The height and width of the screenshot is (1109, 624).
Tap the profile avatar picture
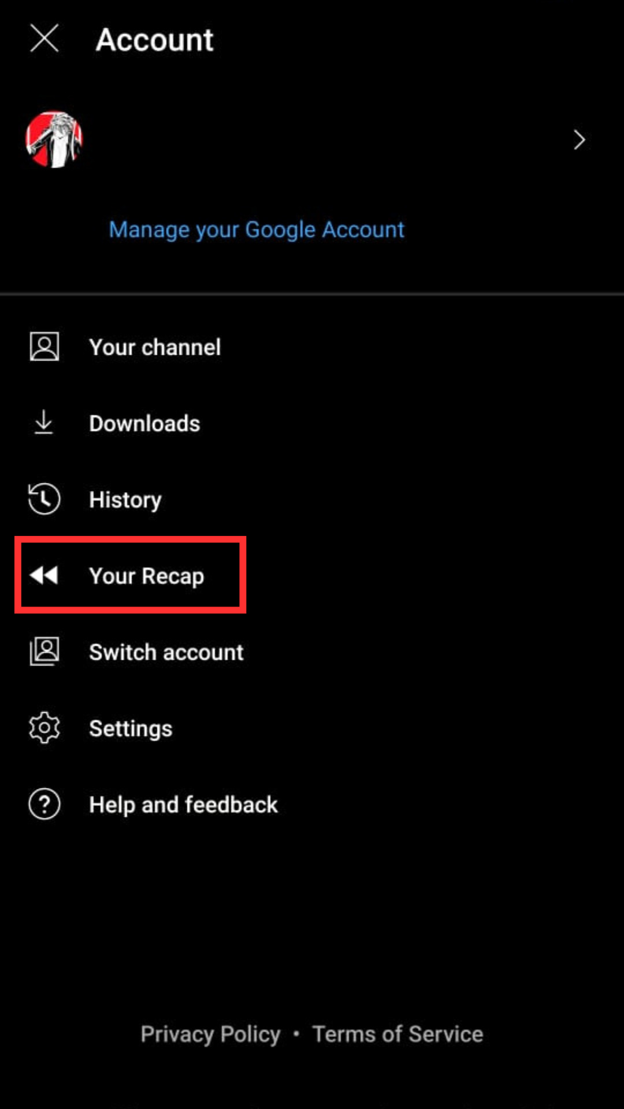[54, 140]
